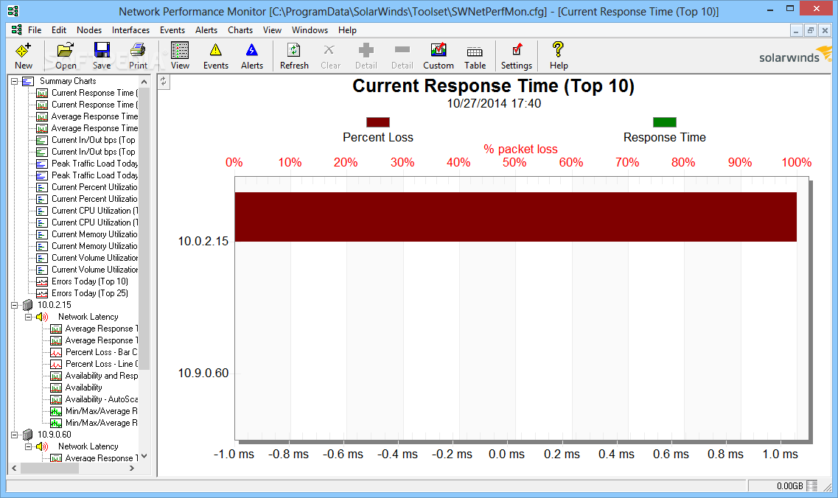Select first Current Memory Utilization chart
This screenshot has width=838, height=498.
click(x=94, y=234)
